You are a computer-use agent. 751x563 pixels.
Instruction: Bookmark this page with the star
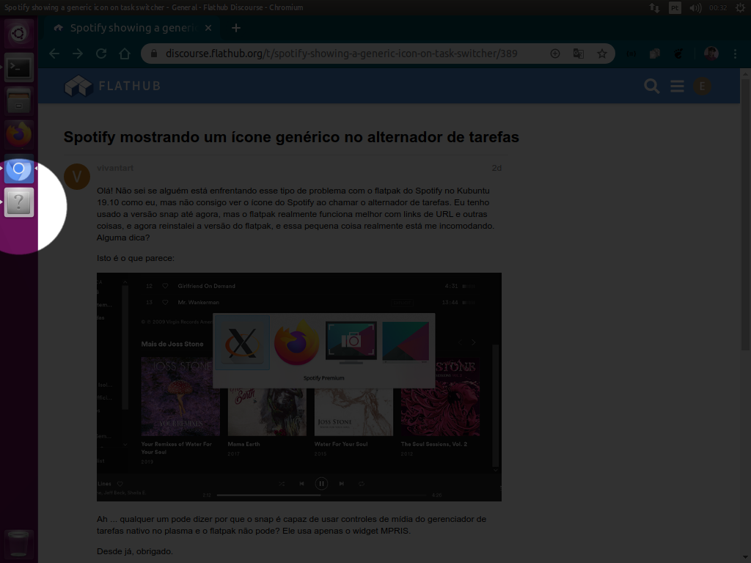pos(602,54)
